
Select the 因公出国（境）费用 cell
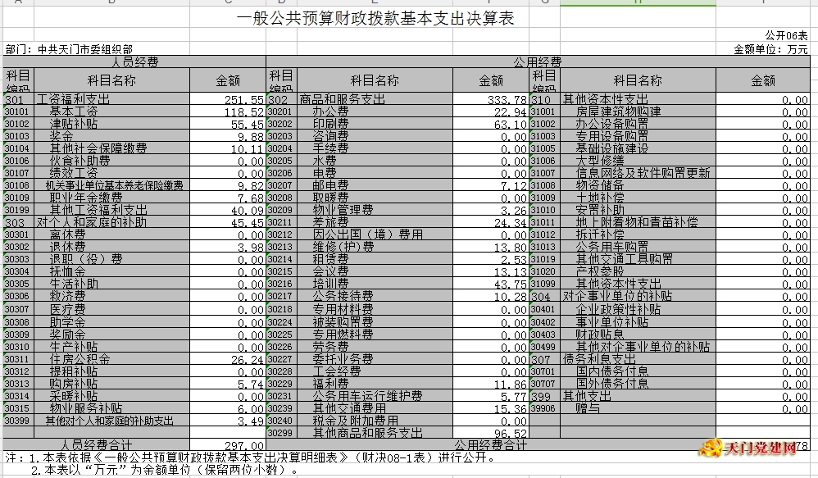(x=375, y=234)
